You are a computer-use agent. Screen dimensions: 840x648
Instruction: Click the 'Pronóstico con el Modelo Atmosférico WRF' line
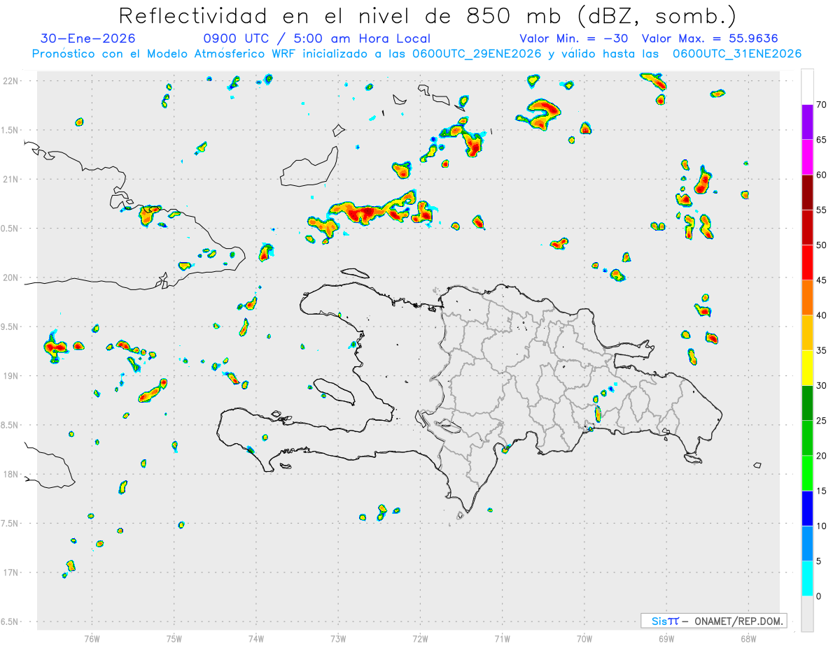[416, 54]
